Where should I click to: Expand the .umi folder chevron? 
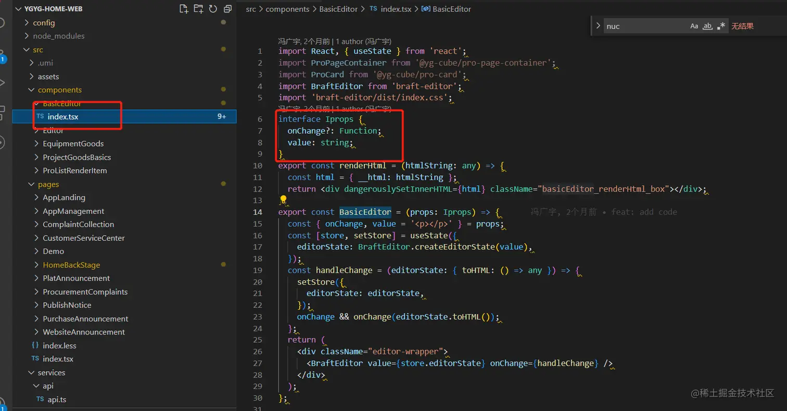pos(32,63)
